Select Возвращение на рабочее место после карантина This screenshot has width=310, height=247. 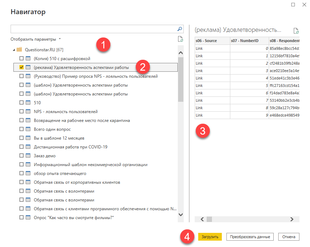coord(82,120)
